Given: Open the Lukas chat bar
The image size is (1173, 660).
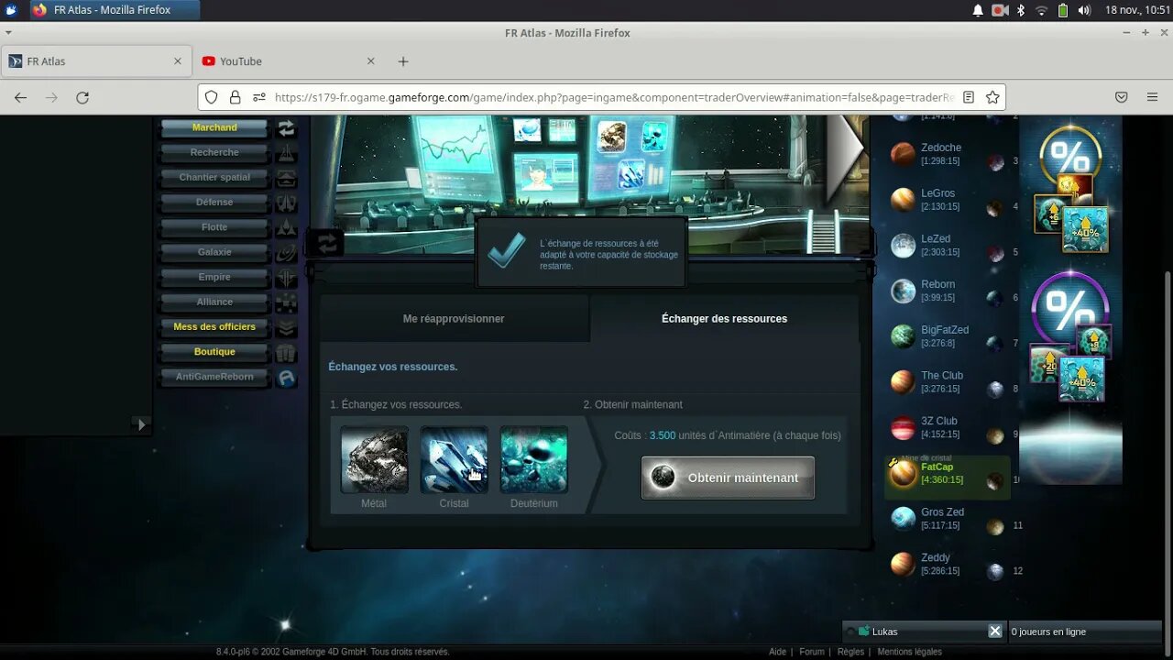Looking at the screenshot, I should pyautogui.click(x=916, y=631).
